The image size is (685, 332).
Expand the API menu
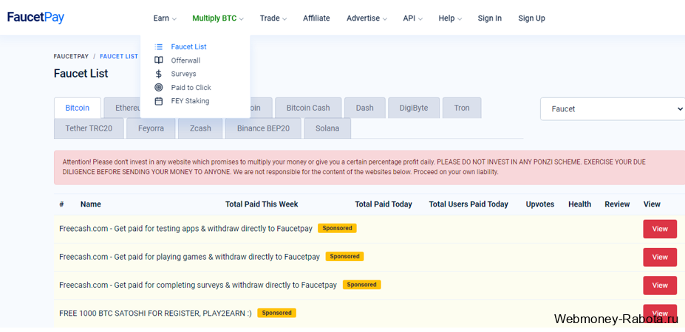tap(413, 18)
